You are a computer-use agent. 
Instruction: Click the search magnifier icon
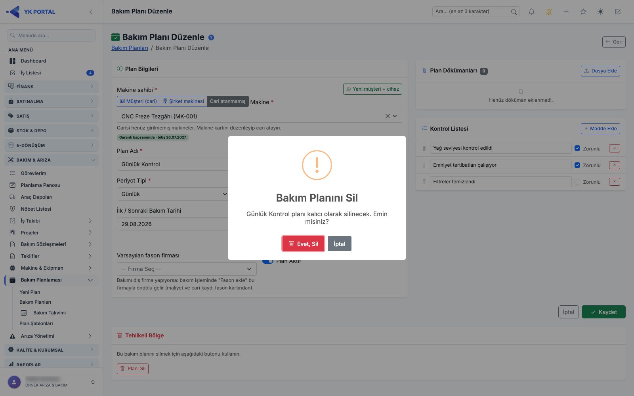tap(514, 11)
